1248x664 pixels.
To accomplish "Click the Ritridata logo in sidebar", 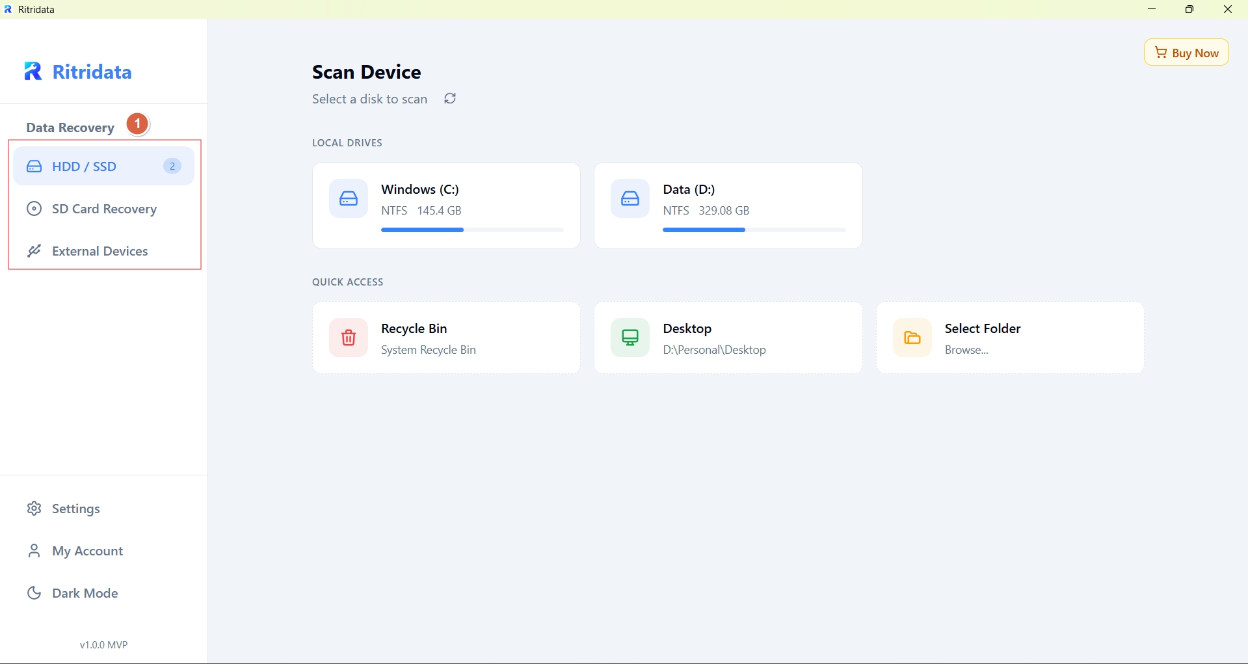I will click(x=78, y=72).
